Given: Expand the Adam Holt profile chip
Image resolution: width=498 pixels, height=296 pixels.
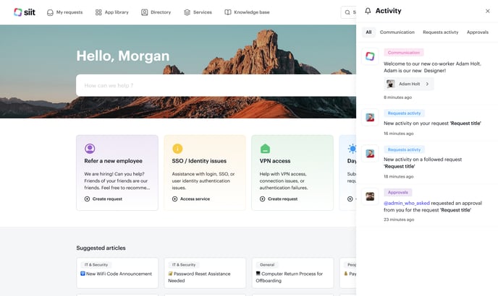Looking at the screenshot, I should pyautogui.click(x=408, y=84).
